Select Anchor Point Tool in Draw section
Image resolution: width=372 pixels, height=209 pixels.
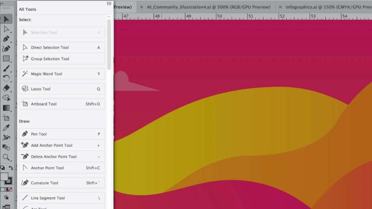coord(62,168)
